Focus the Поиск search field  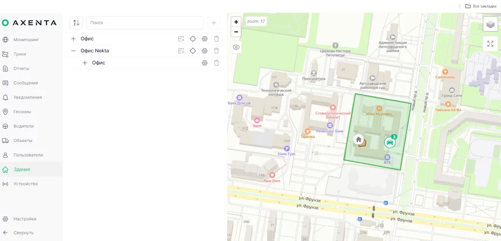[145, 22]
